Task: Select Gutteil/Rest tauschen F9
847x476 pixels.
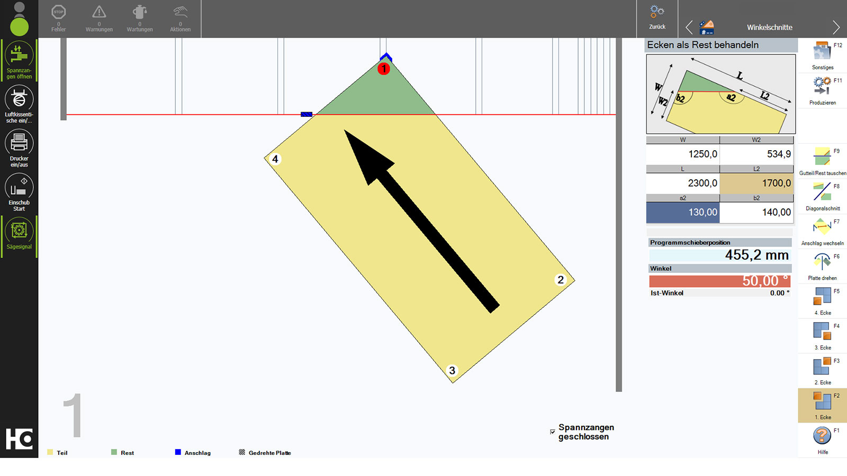Action: [x=822, y=158]
